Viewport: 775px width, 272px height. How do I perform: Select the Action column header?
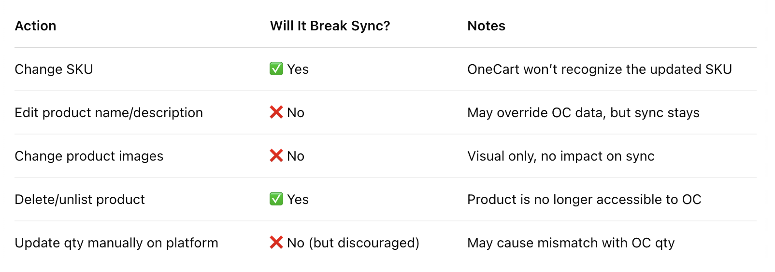[x=35, y=26]
